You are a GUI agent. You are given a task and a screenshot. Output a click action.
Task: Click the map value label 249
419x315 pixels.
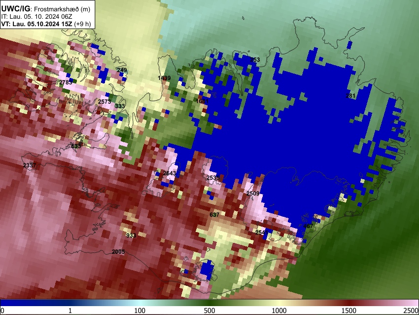coord(122,70)
